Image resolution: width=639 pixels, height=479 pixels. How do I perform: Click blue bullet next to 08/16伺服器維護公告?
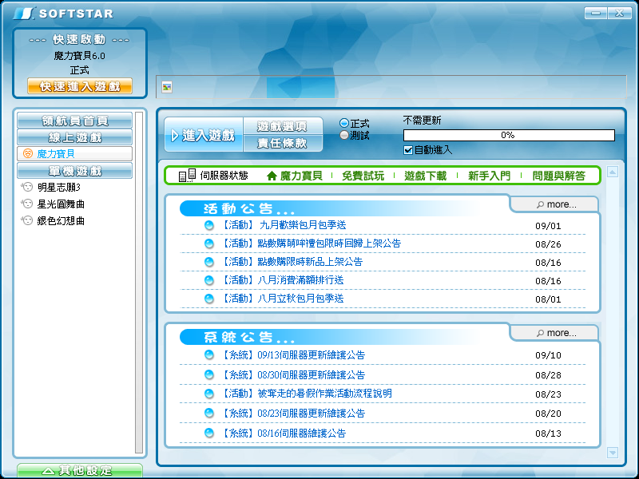[x=209, y=433]
